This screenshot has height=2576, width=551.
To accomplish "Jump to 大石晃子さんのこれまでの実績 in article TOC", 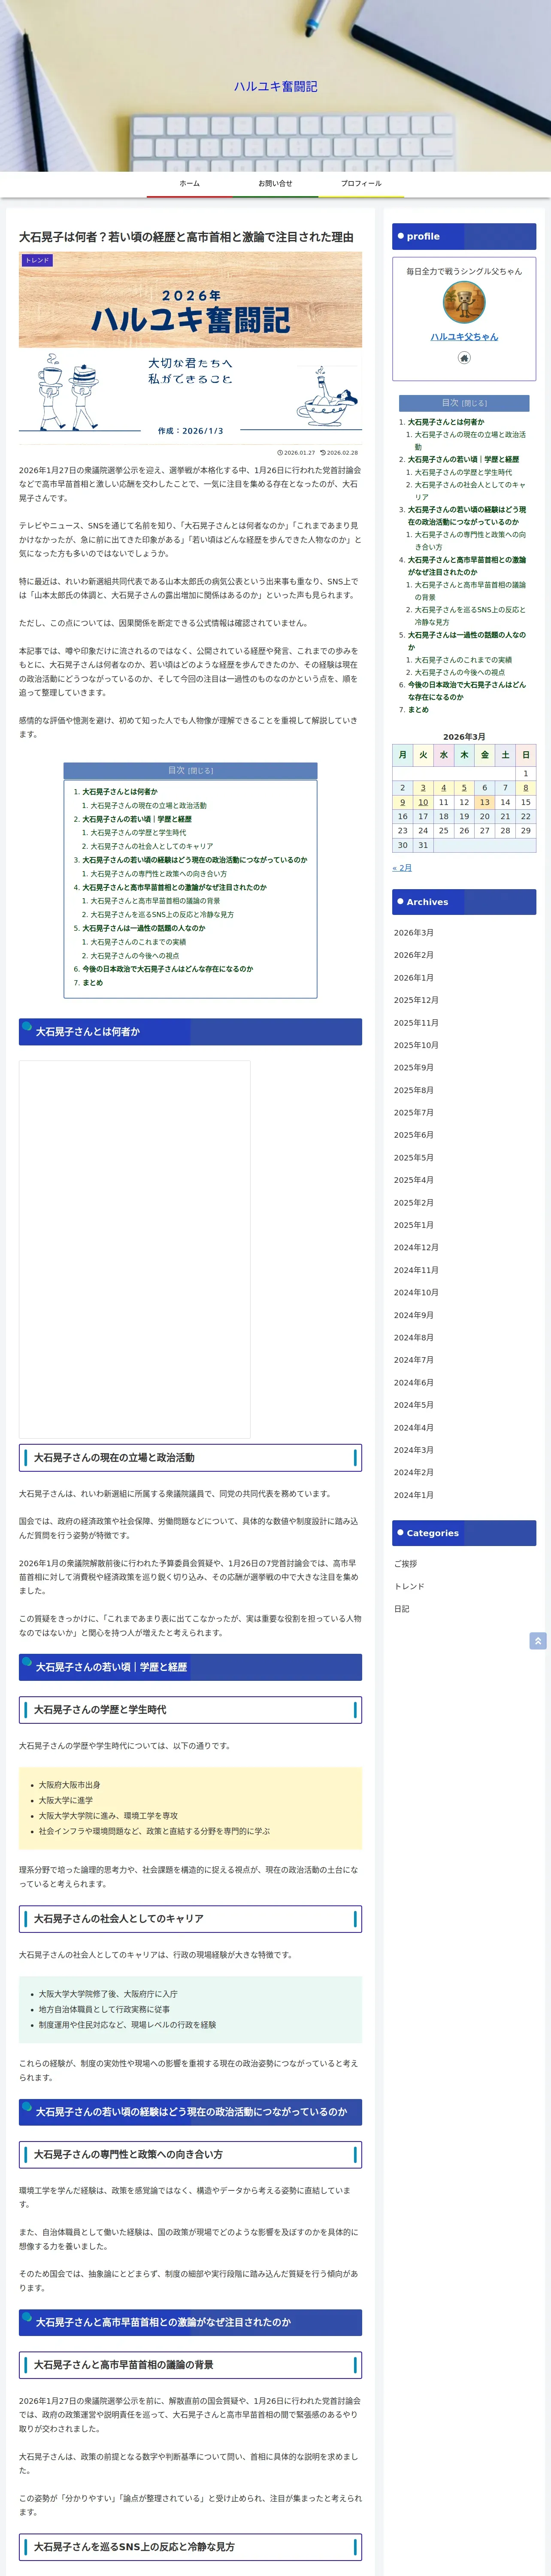I will coord(138,942).
